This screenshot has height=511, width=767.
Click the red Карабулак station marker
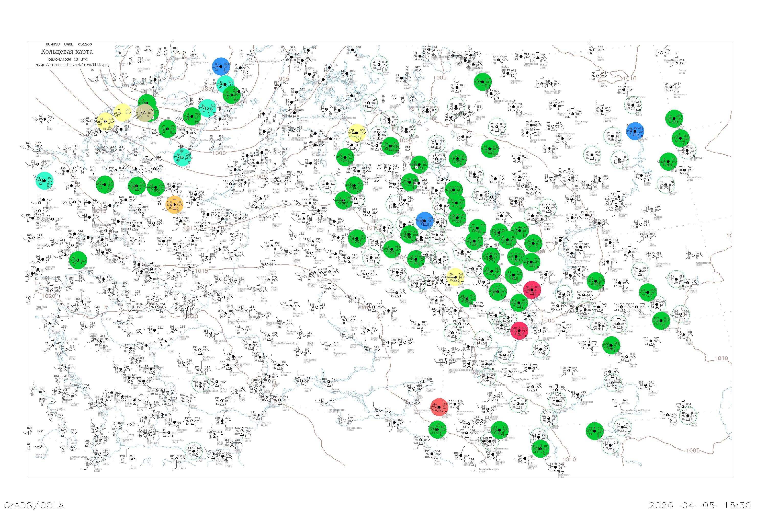click(533, 290)
